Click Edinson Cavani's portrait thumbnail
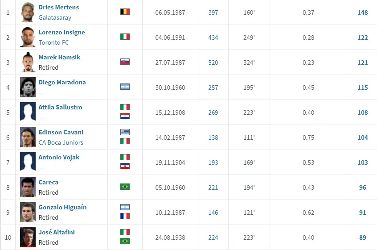 point(28,137)
